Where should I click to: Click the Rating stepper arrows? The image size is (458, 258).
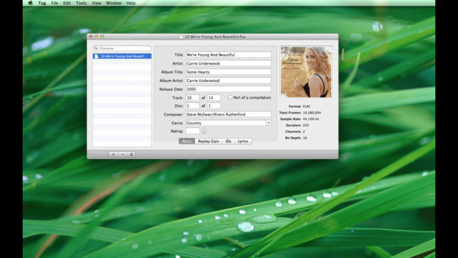[x=204, y=131]
